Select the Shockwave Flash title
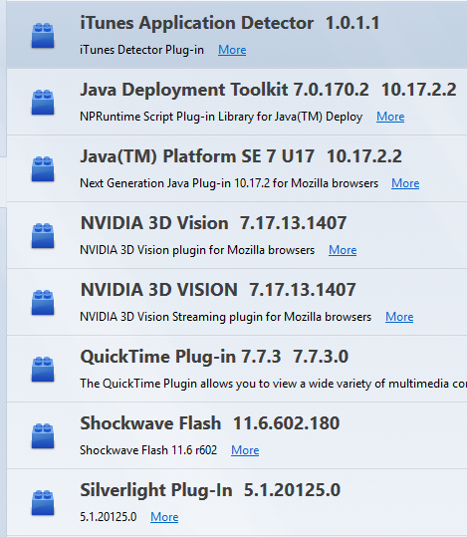Screen dimensions: 467x537 150,423
